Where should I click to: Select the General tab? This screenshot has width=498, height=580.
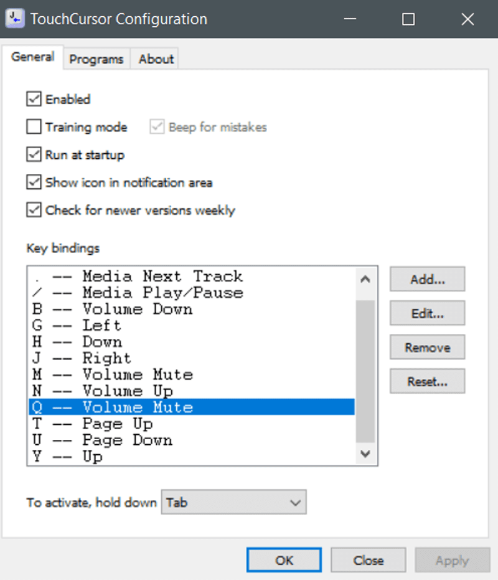[32, 57]
